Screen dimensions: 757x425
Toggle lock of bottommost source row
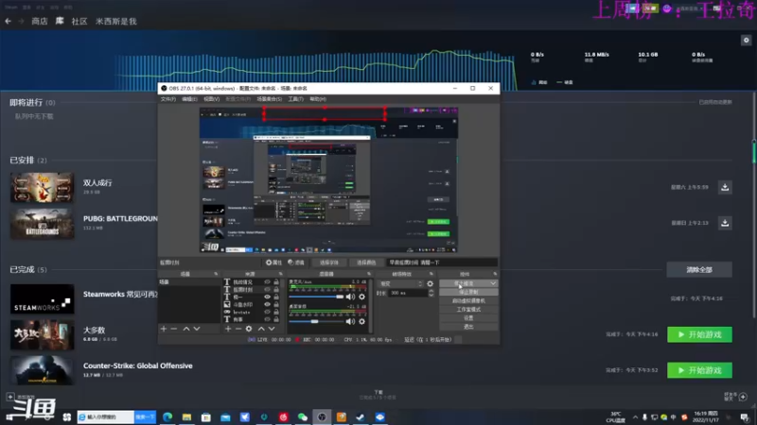276,319
